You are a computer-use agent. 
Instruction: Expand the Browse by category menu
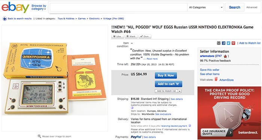[x=39, y=7]
